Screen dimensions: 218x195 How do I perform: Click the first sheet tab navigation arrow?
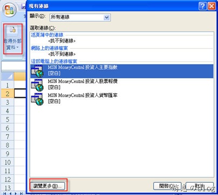coord(5,193)
